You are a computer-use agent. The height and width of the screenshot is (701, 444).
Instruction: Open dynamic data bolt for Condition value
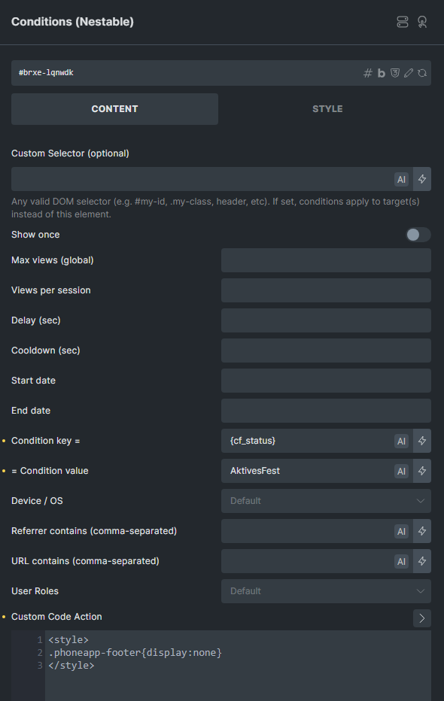point(422,471)
